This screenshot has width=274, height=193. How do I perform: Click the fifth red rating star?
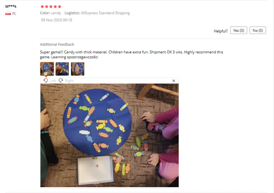tap(60, 7)
